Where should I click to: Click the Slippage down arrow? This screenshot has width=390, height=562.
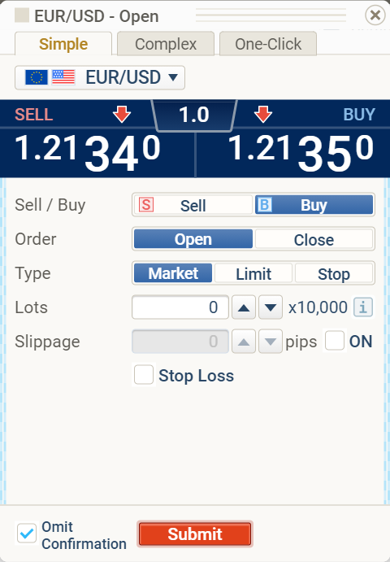pyautogui.click(x=271, y=342)
